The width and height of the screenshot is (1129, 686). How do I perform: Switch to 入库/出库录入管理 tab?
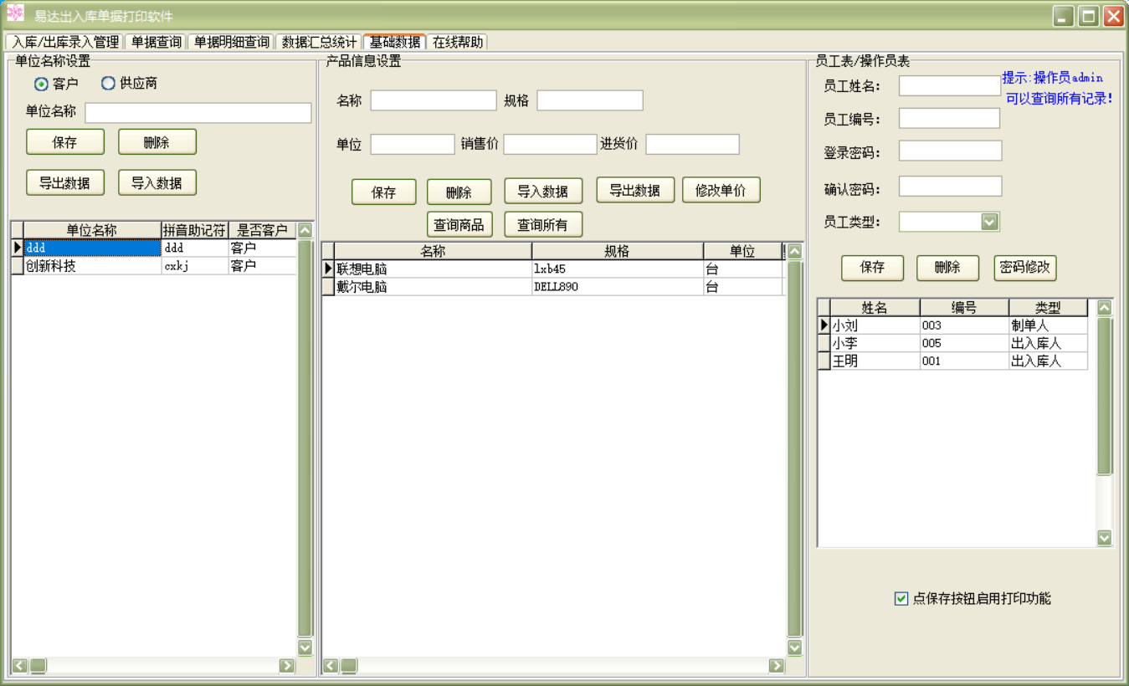point(65,42)
